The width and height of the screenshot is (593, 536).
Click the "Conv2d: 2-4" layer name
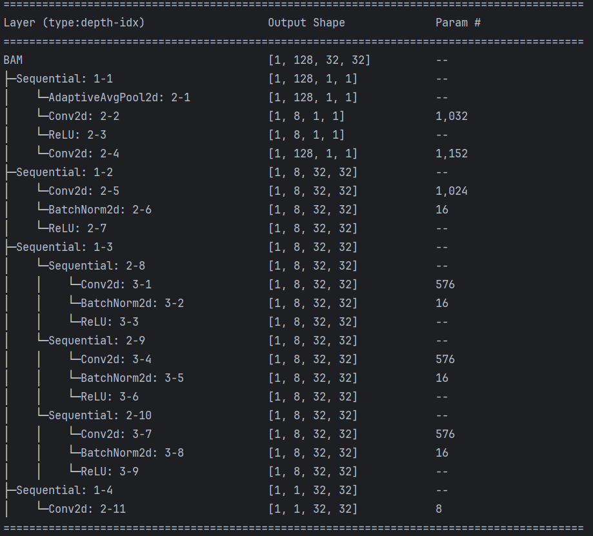coord(84,154)
